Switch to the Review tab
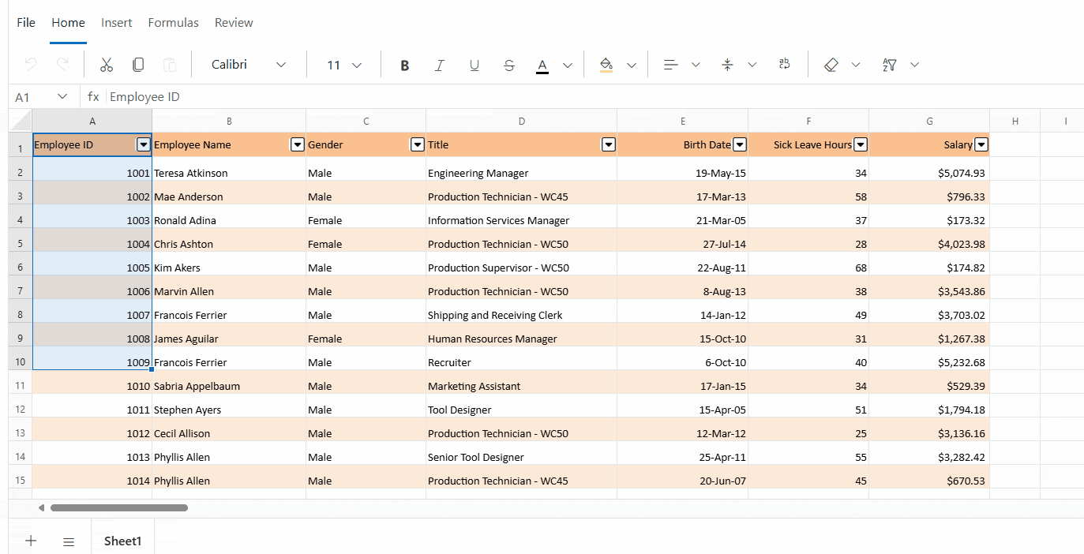 point(234,22)
